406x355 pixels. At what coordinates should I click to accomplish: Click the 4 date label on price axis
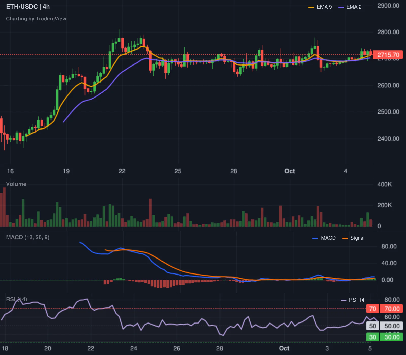(345, 171)
